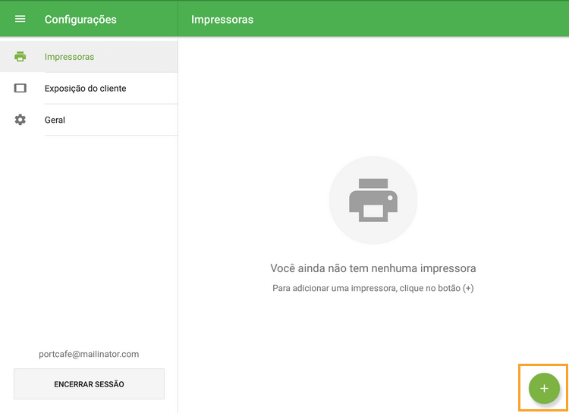Click the Impressoras page title in header
569x413 pixels.
click(x=222, y=20)
